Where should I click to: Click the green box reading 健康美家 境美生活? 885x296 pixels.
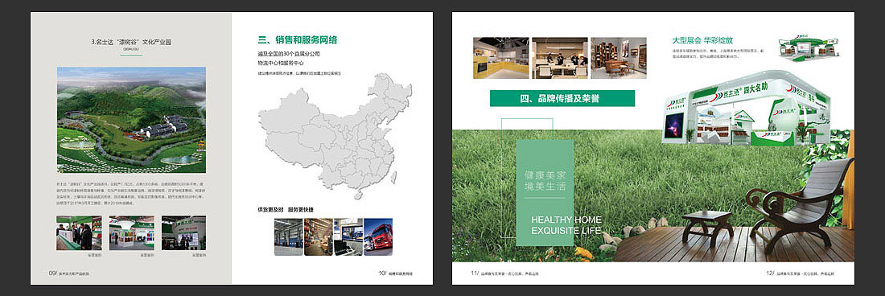[x=545, y=193]
